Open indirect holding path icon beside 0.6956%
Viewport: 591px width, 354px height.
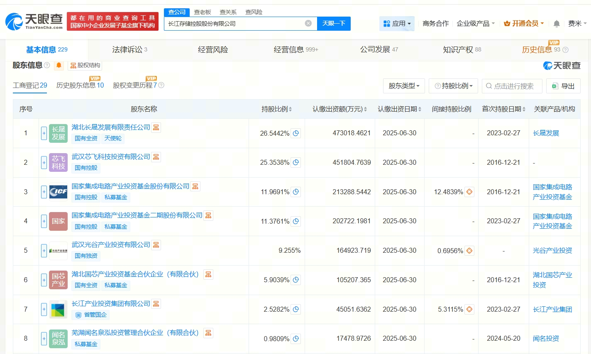469,251
